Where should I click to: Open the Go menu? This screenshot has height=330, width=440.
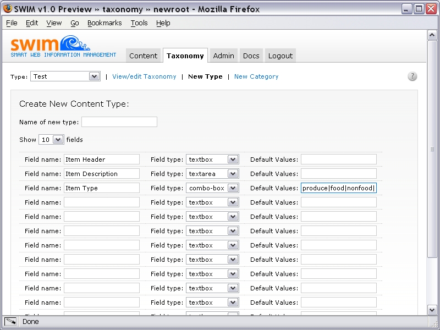click(75, 23)
